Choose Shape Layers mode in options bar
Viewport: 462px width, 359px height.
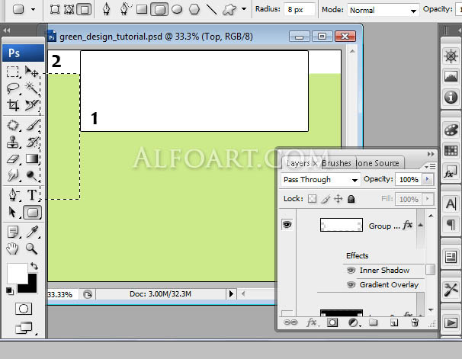(x=54, y=9)
